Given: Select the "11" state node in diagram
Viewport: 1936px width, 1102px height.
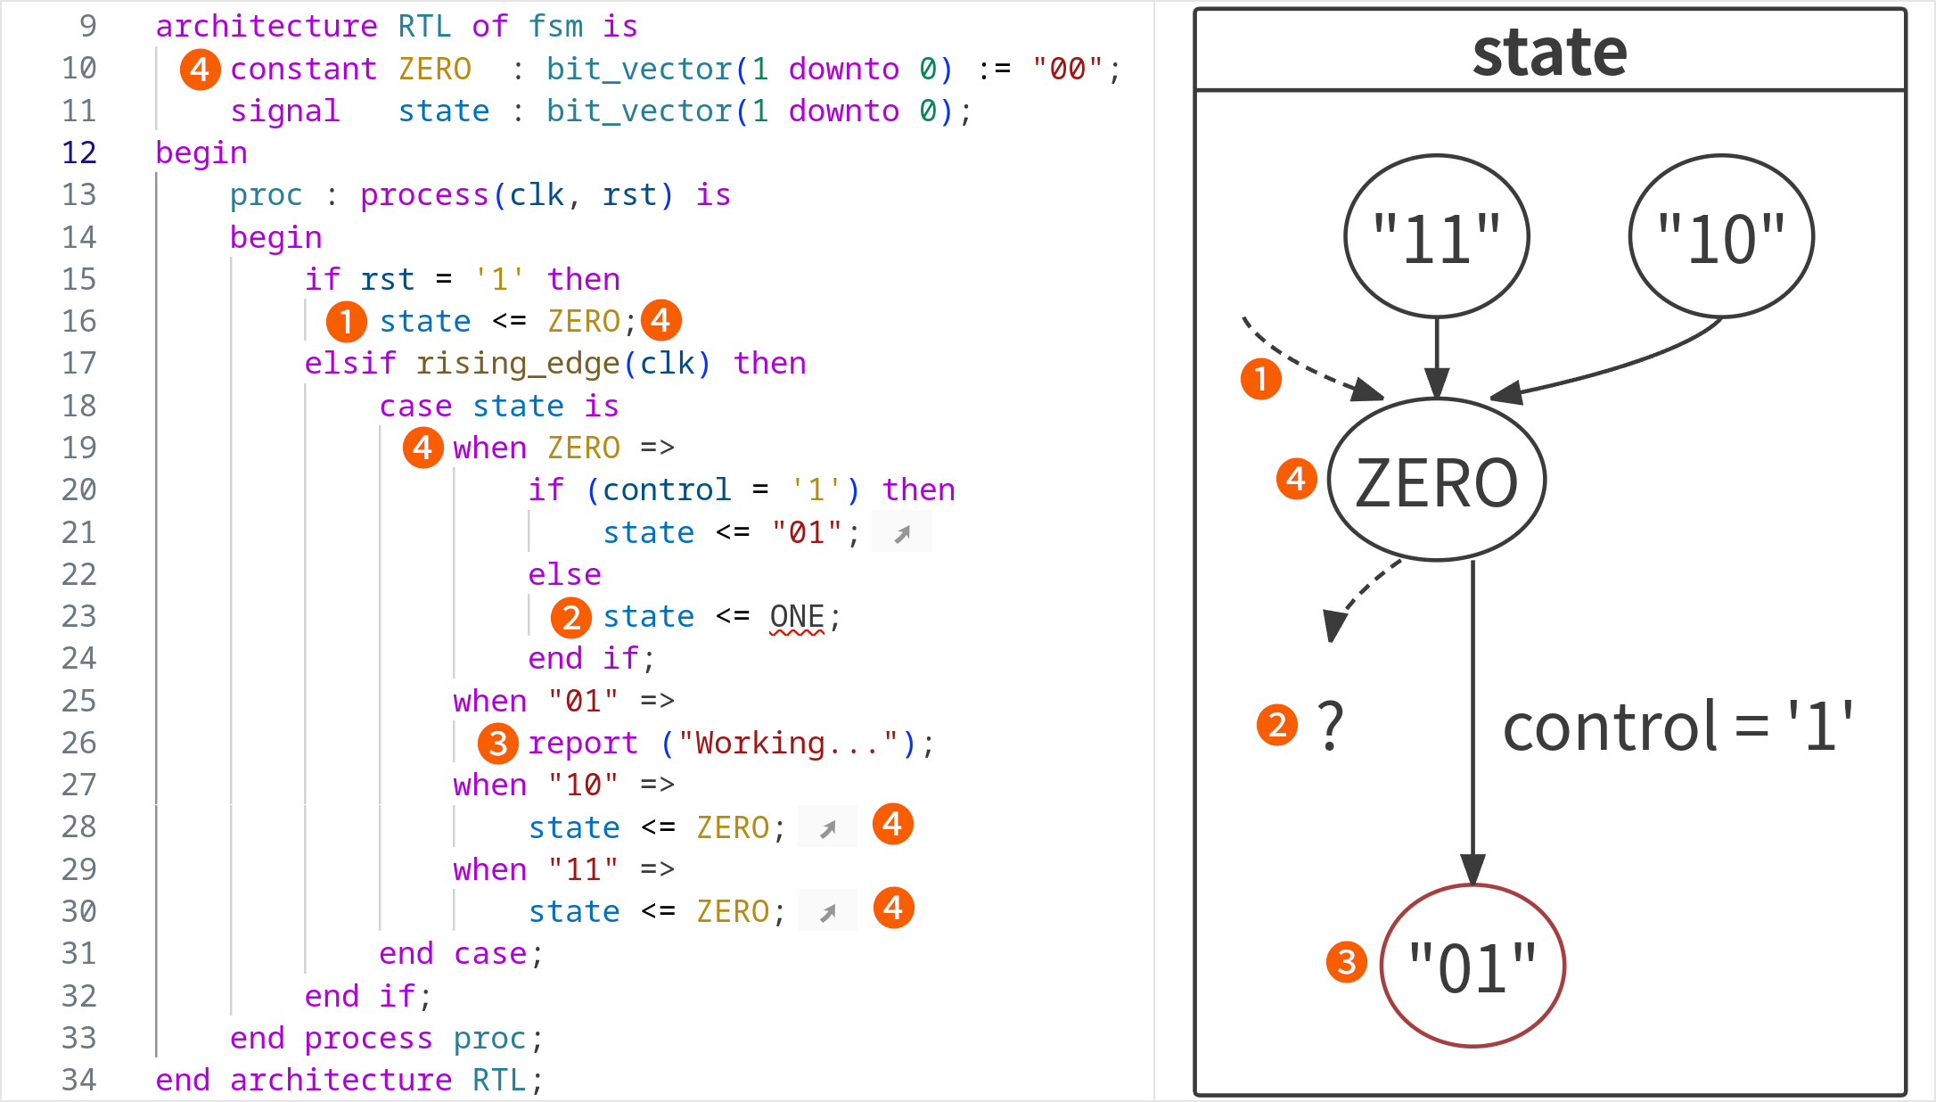Looking at the screenshot, I should (x=1436, y=237).
